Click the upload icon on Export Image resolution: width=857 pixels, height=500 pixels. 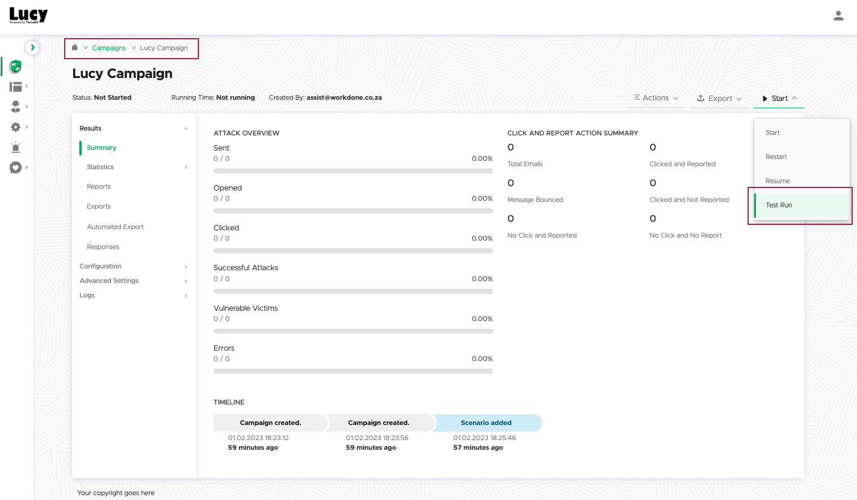[x=700, y=98]
